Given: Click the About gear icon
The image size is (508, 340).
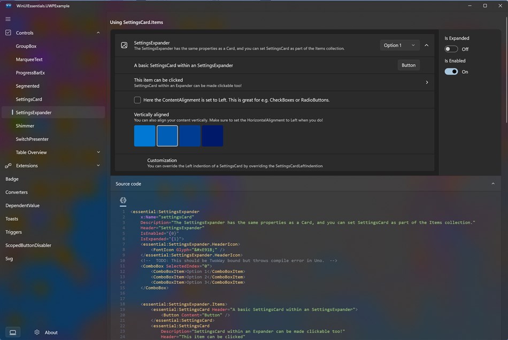Looking at the screenshot, I should [37, 332].
